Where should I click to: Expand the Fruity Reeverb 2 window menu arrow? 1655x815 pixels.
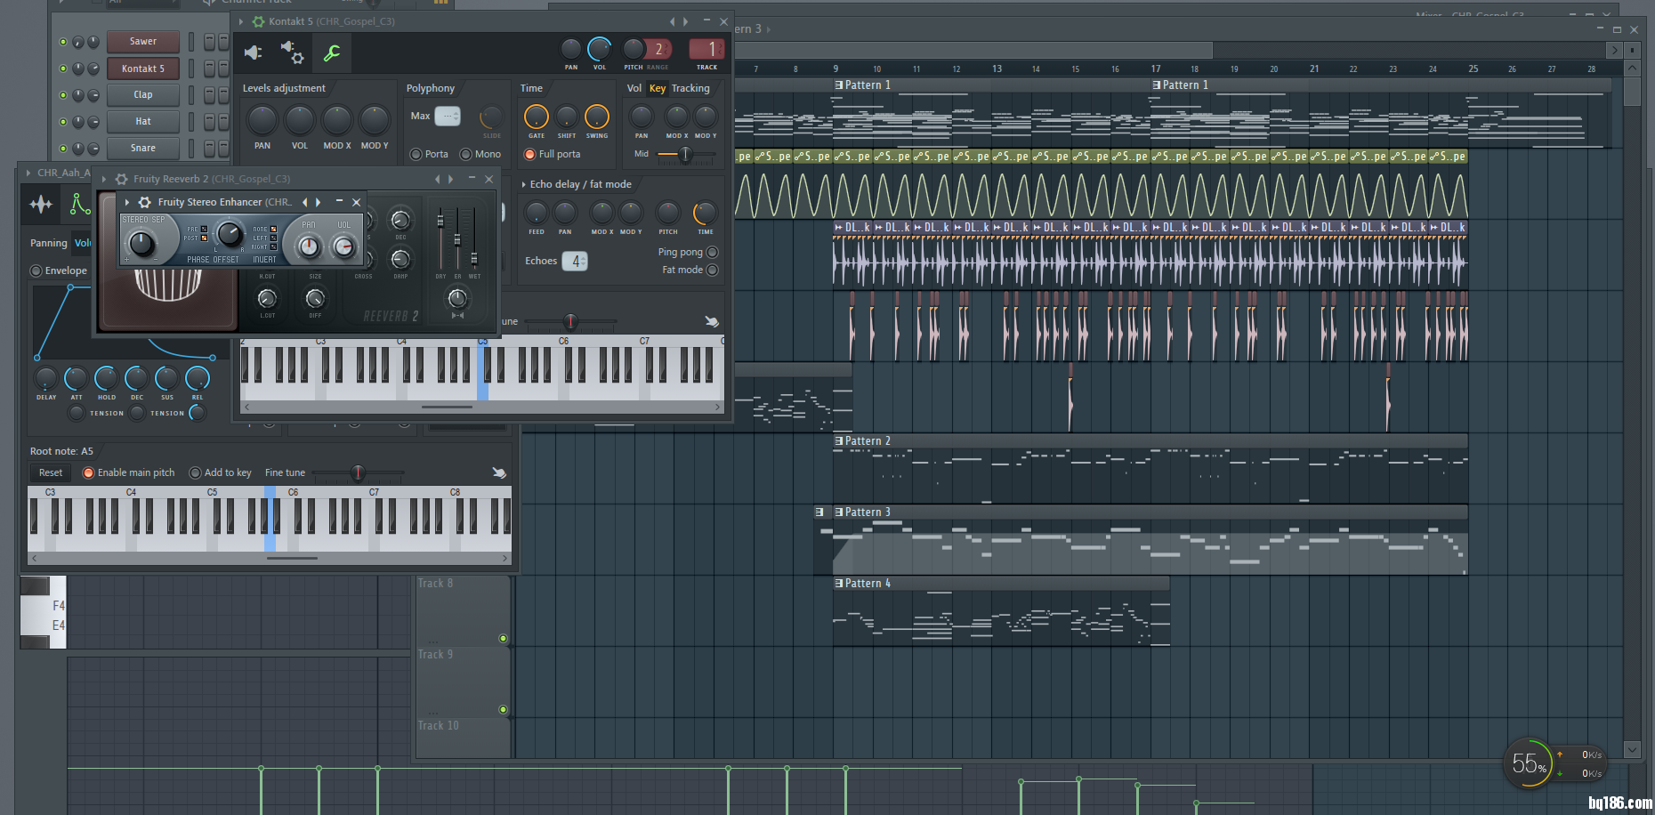click(x=105, y=179)
